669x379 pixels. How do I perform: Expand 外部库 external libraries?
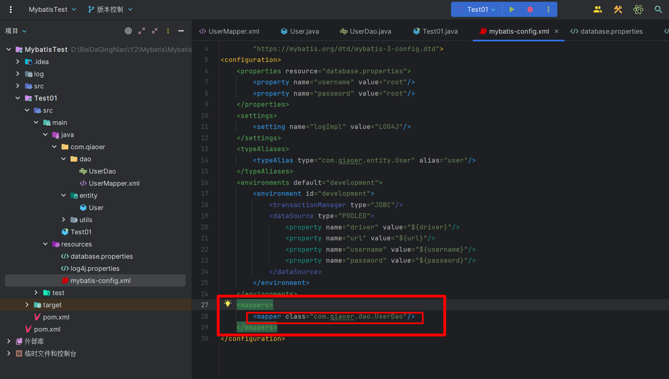9,341
